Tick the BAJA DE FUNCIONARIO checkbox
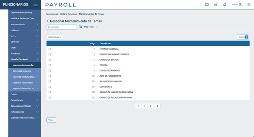The width and height of the screenshot is (254, 137). pos(50,81)
